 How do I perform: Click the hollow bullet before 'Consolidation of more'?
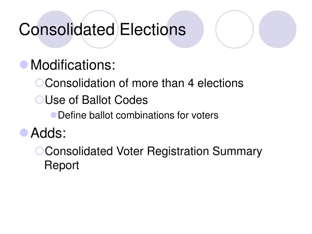pos(39,83)
